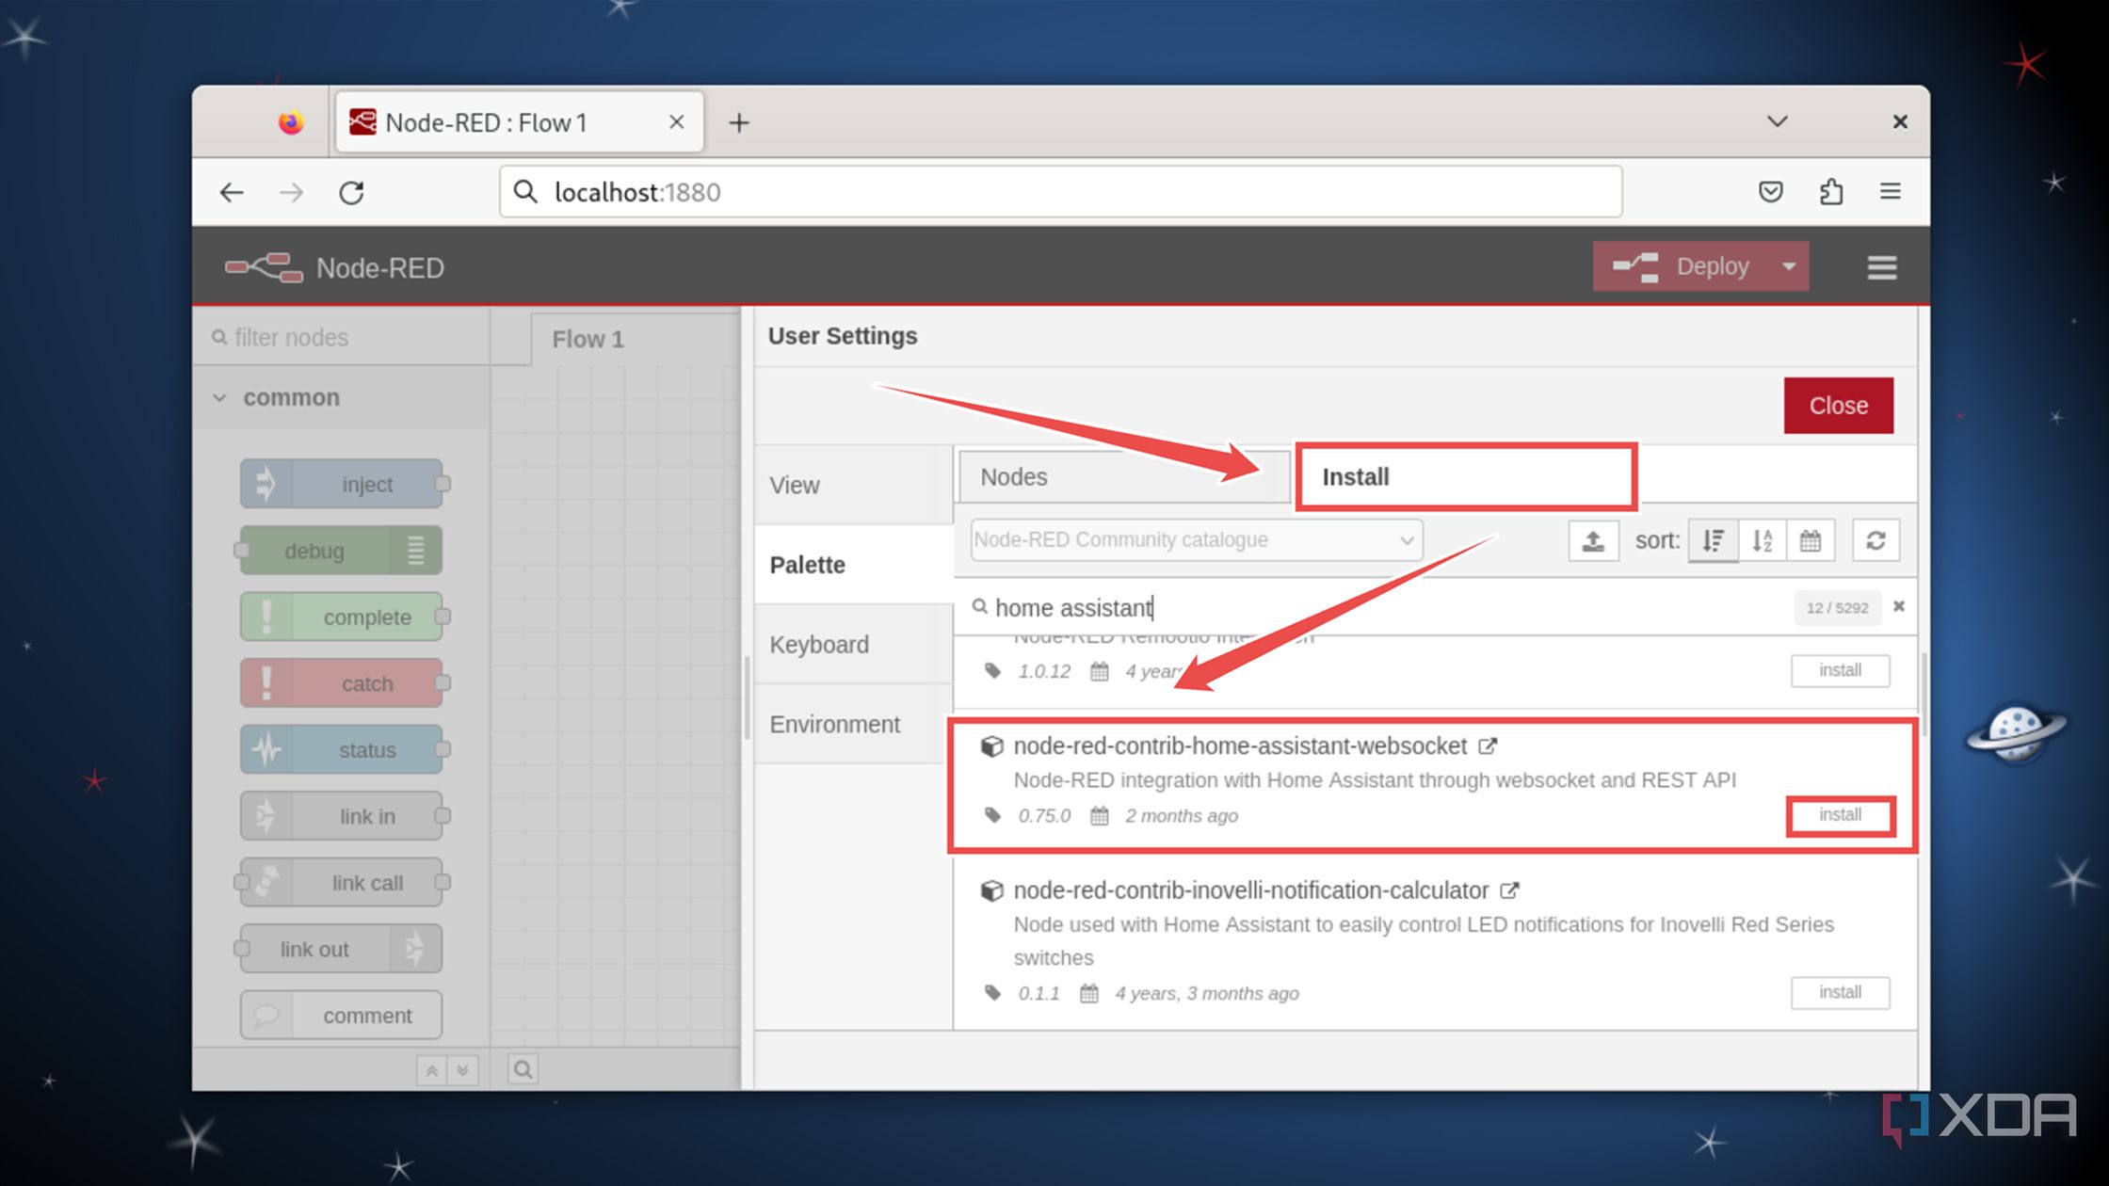Click the search icon below the flow canvas
Image resolution: width=2109 pixels, height=1186 pixels.
521,1068
